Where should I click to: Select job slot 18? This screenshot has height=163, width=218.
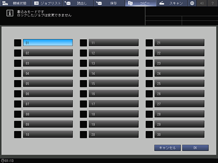(x=113, y=114)
